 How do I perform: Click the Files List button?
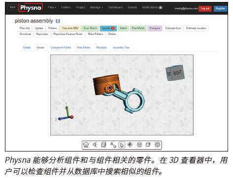coord(25,28)
